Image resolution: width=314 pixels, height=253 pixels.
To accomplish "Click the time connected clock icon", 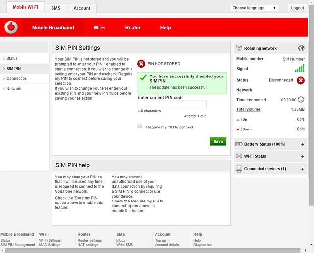I will pos(301,100).
